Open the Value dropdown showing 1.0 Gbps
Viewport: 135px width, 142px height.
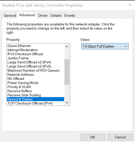point(105,46)
